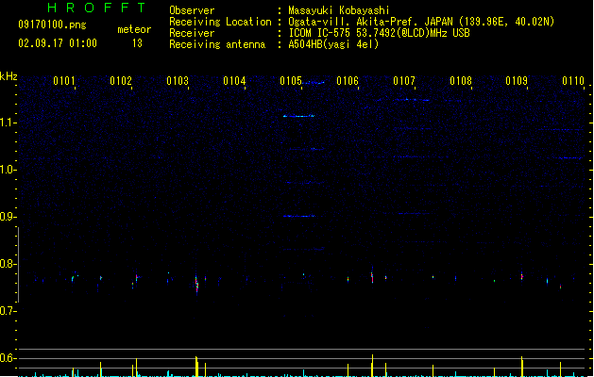This screenshot has height=377, width=594.
Task: Click the Receiving antenna label
Action: point(217,44)
